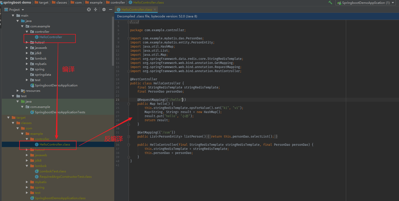Select RequiredArgsConstructorTest.class file
The image size is (399, 201).
coord(65,177)
